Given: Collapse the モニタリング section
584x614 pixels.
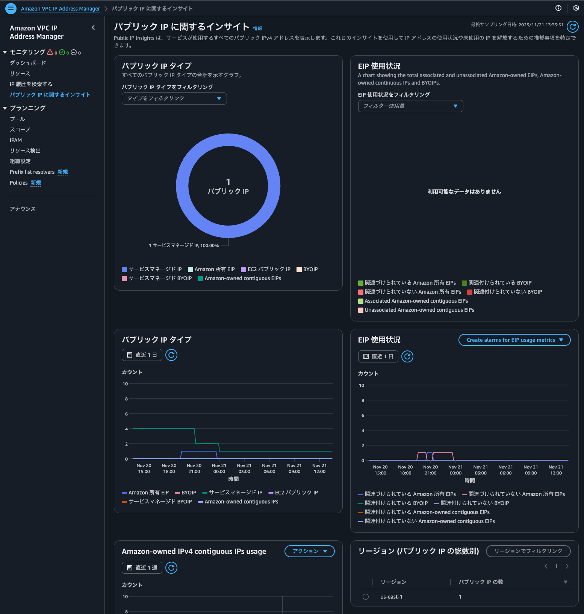Looking at the screenshot, I should coord(5,52).
